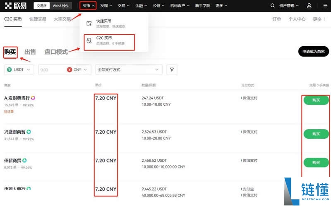Open the user profile icon
The width and height of the screenshot is (331, 206).
pyautogui.click(x=309, y=6)
